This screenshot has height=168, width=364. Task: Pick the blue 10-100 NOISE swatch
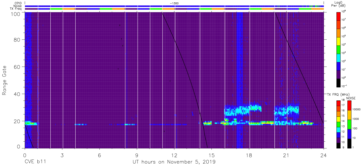coord(349,134)
